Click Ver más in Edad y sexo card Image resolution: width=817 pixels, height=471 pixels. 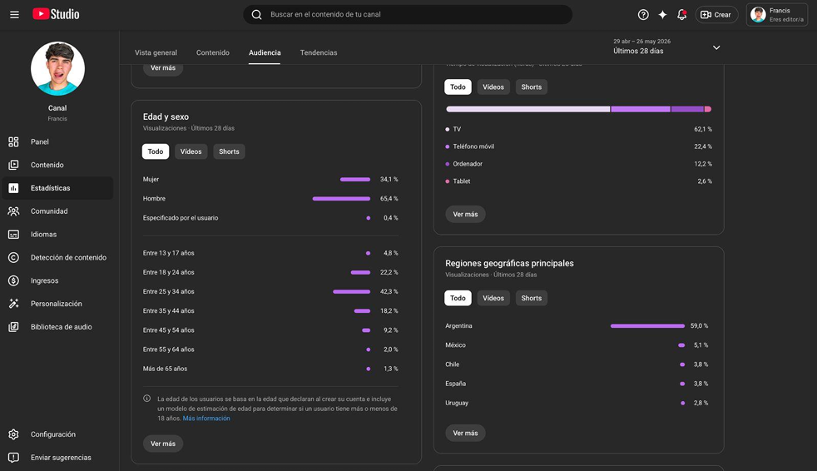click(x=162, y=444)
